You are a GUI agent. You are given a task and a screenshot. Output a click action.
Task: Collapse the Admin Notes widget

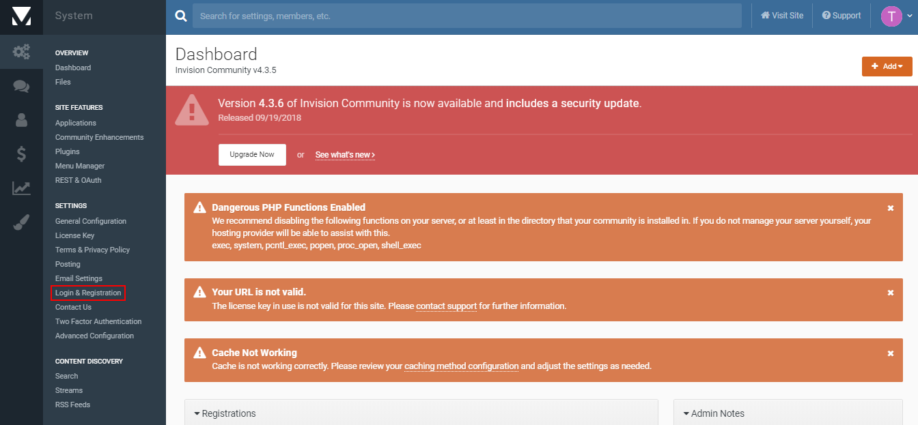[x=713, y=413]
